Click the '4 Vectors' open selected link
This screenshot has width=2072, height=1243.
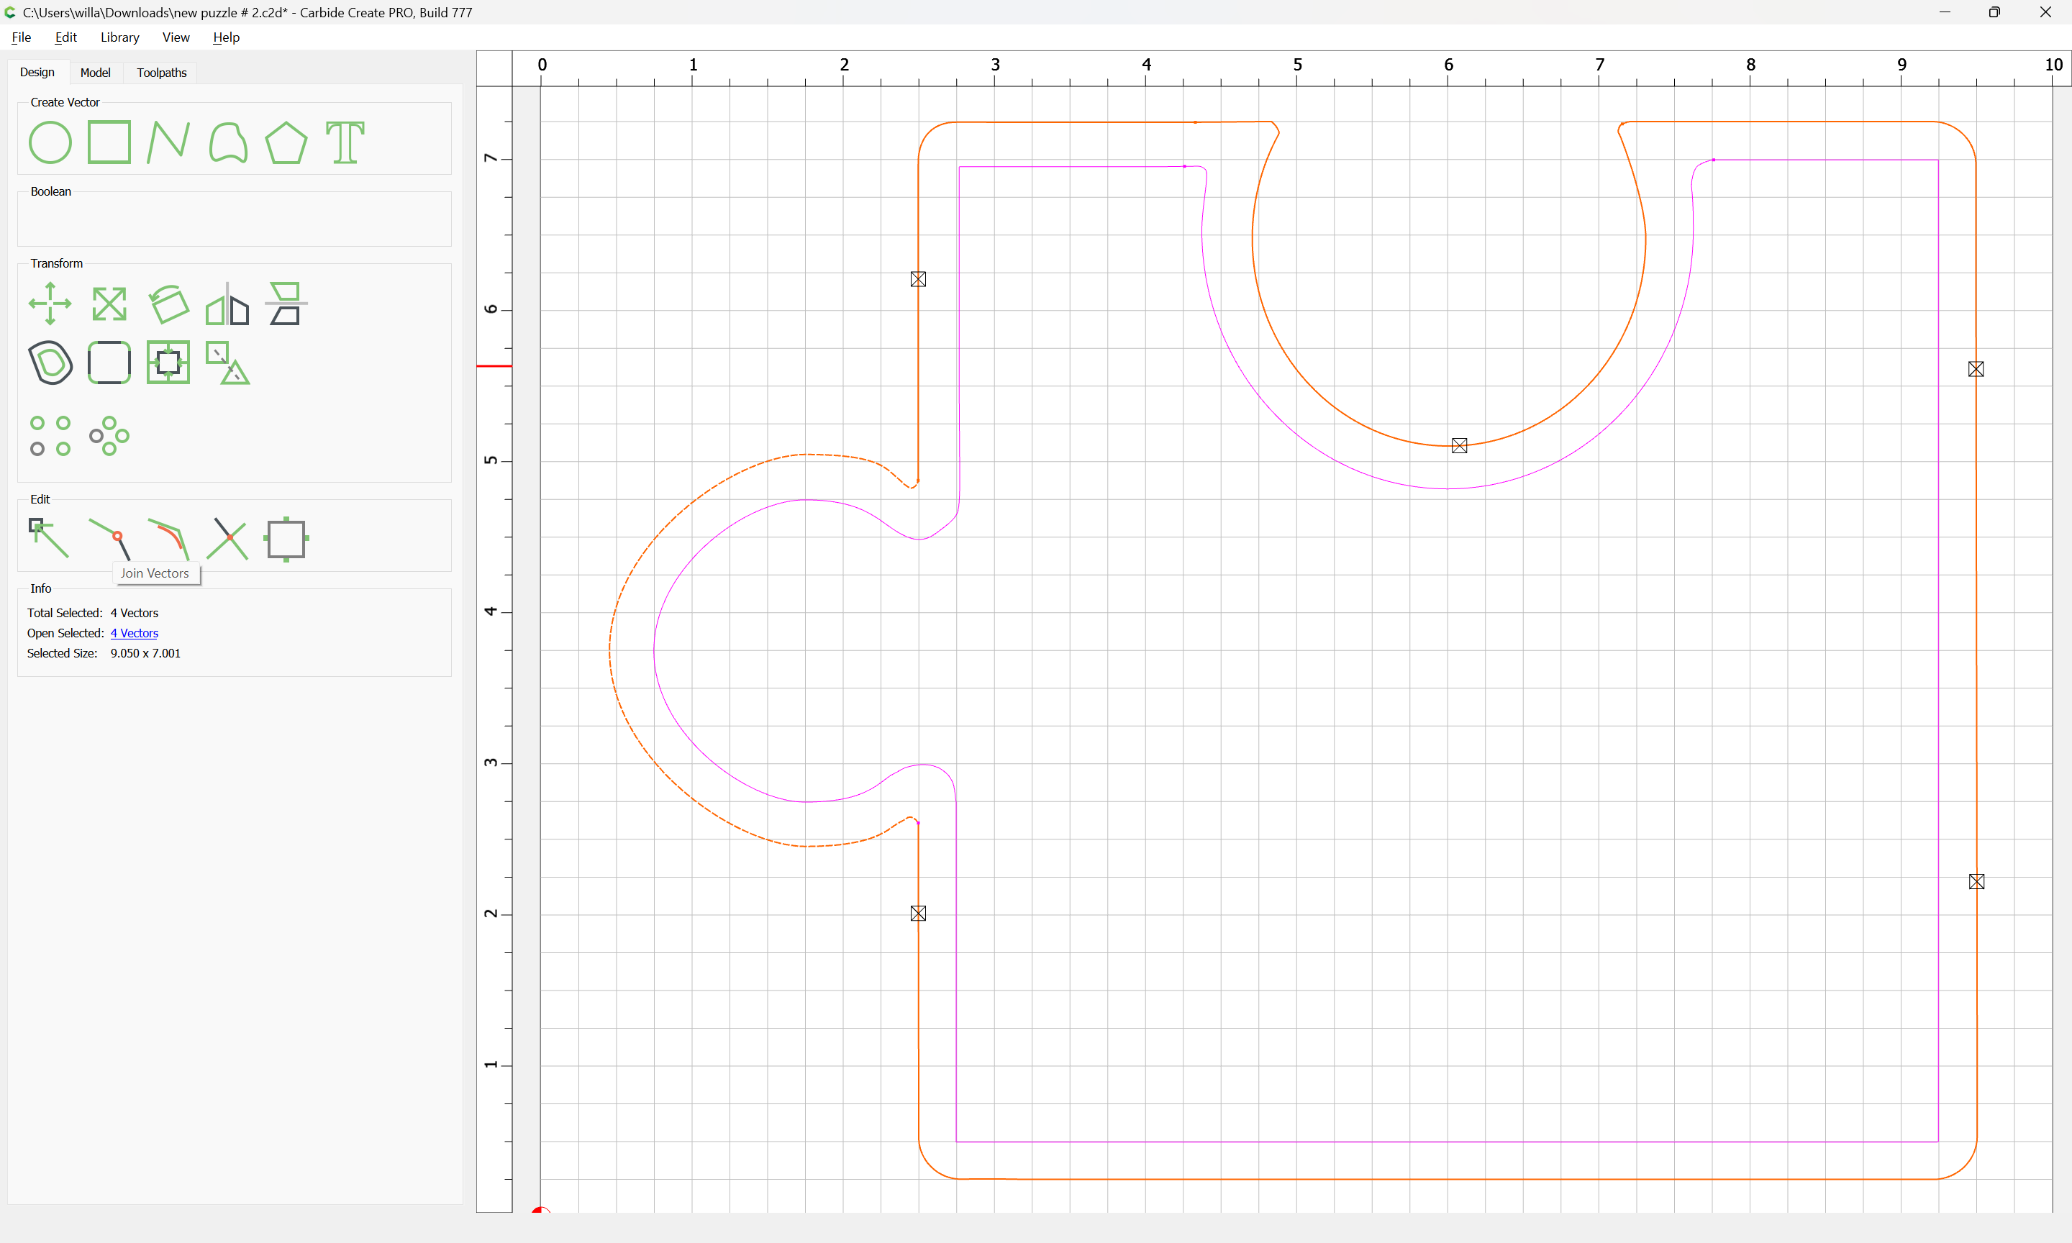[134, 633]
